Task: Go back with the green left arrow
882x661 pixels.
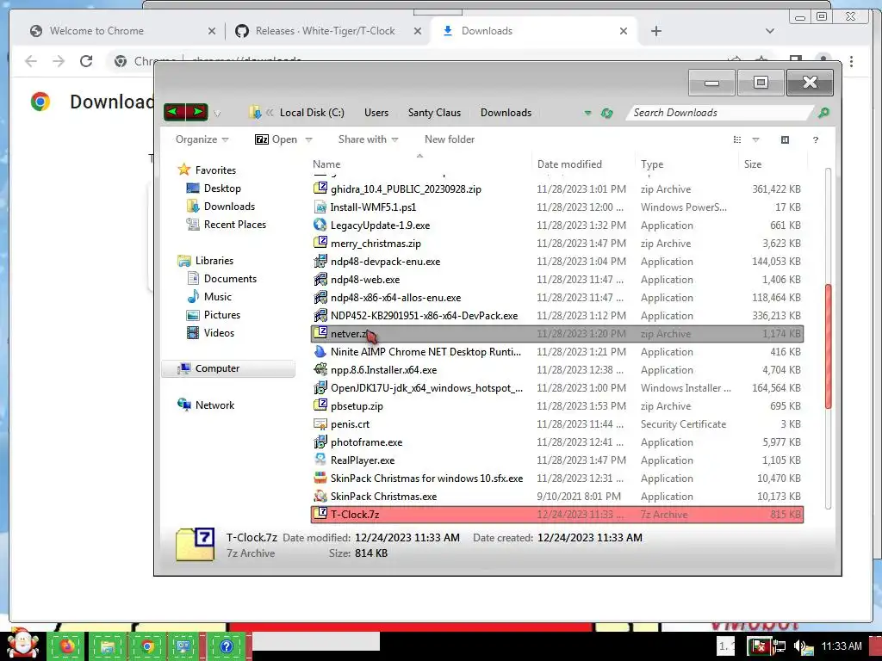Action: (174, 112)
